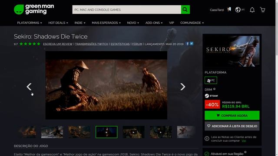Click the Descrição do Jogo heading
278x156 pixels.
pyautogui.click(x=31, y=146)
